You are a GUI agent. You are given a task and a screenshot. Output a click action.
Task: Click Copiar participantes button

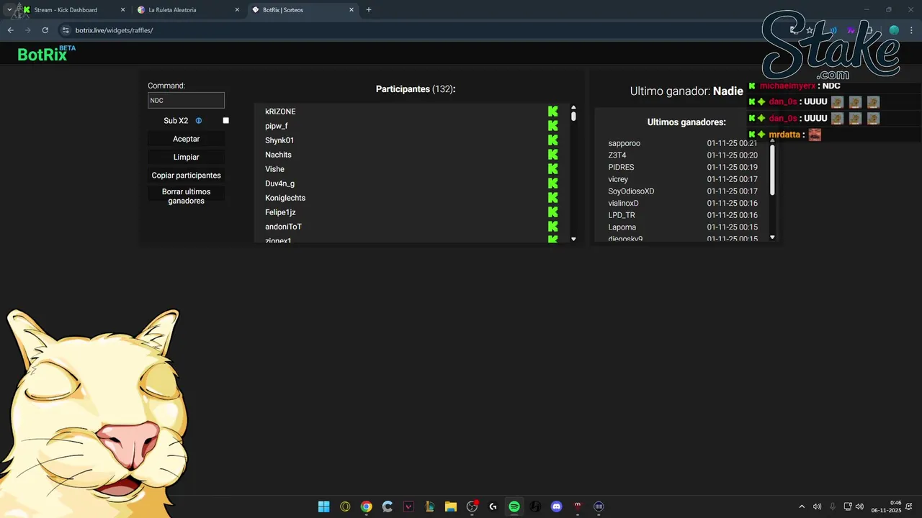[x=186, y=176]
